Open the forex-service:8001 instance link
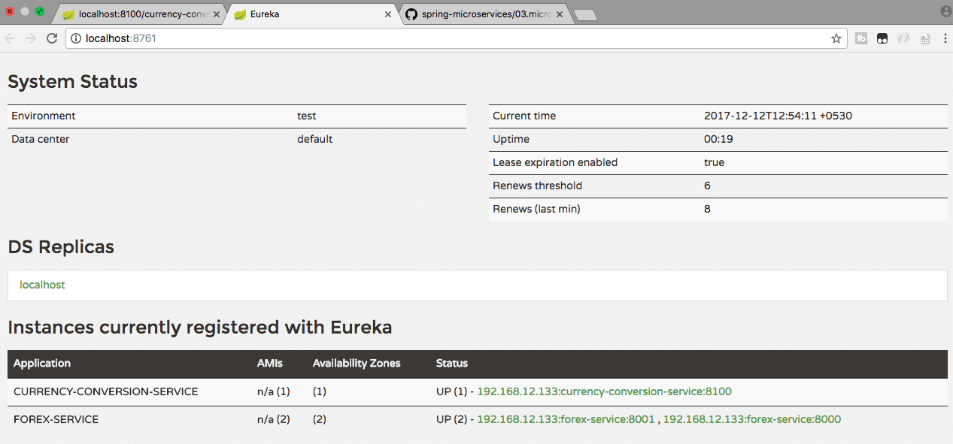The image size is (953, 444). click(565, 419)
